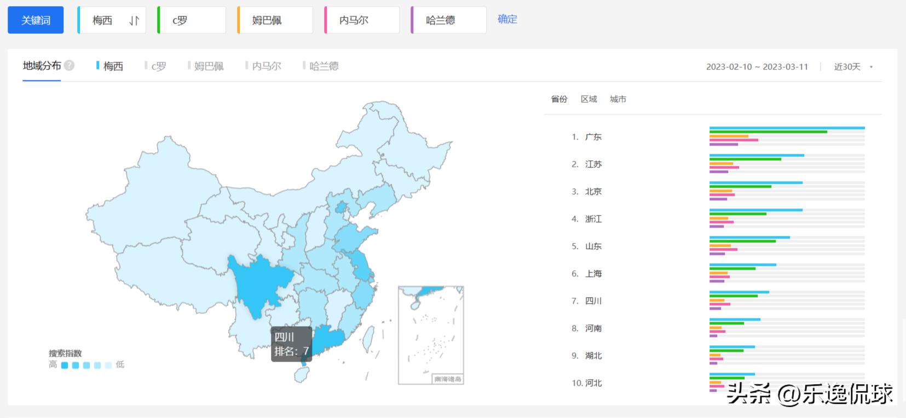Viewport: 906px width, 418px height.
Task: Toggle the 姆巴佩 legend filter
Action: point(206,66)
